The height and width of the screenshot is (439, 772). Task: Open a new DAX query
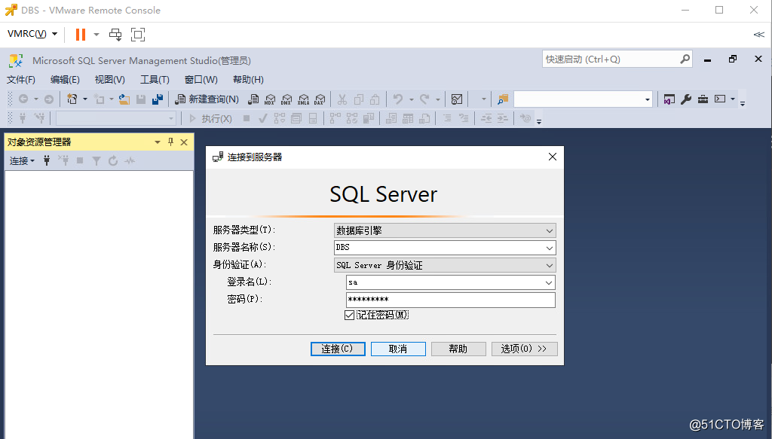tap(320, 99)
